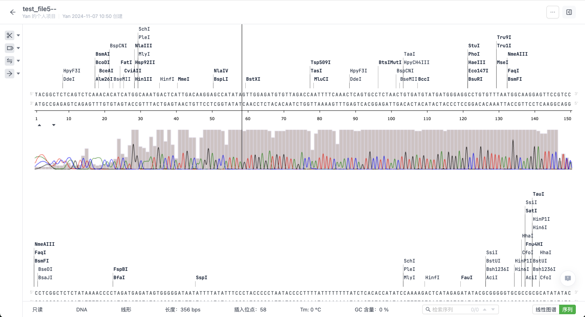Click the up triangle below the ruler
Viewport: 585px width, 317px height.
click(39, 125)
